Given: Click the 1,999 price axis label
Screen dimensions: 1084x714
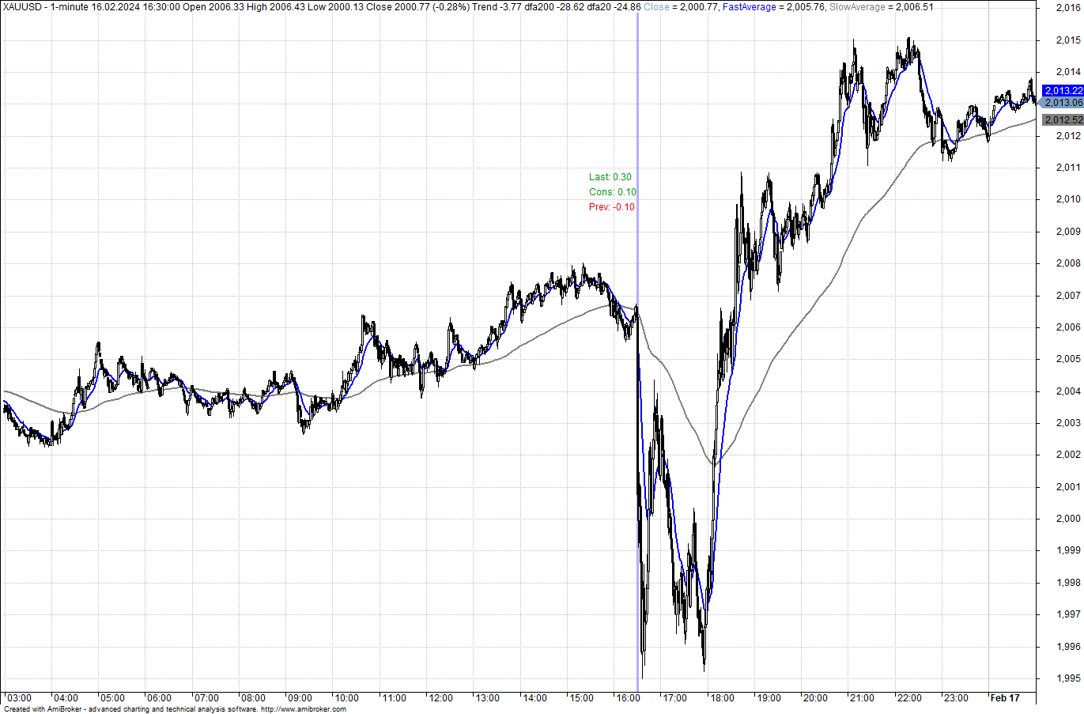Looking at the screenshot, I should 1068,550.
